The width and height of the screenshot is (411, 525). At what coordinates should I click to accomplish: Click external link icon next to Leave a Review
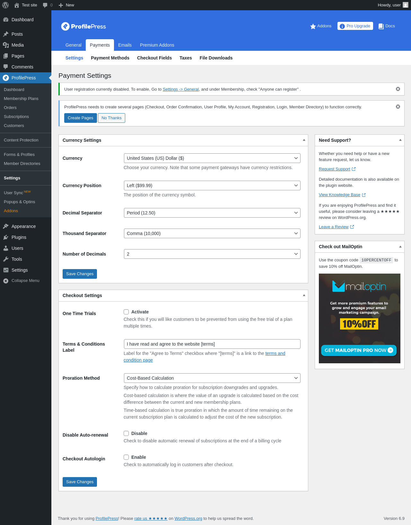(x=352, y=227)
